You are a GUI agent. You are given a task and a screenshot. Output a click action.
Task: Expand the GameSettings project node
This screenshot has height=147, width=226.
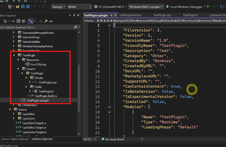tap(14, 37)
